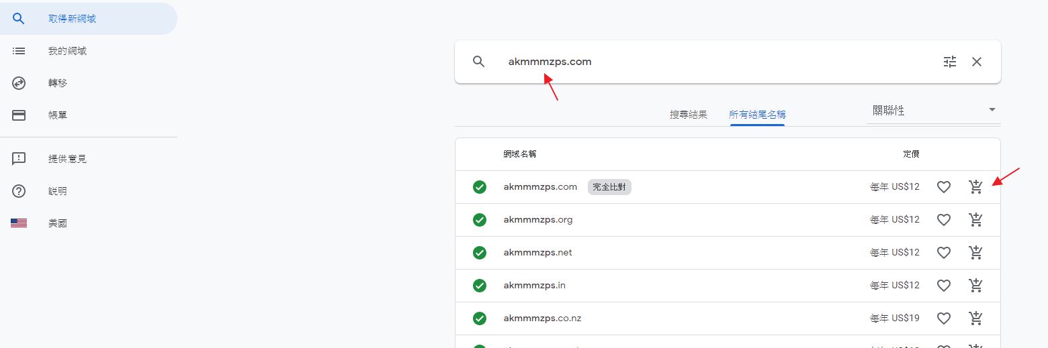Add akmmmzps.com to the cart

[976, 187]
